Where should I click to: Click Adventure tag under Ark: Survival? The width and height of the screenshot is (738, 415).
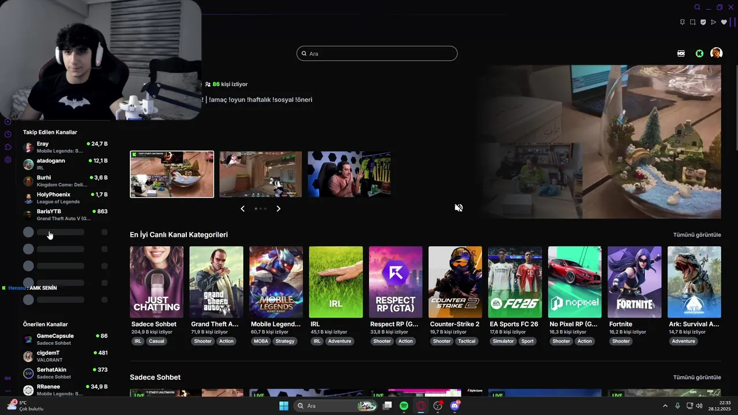[x=684, y=341]
